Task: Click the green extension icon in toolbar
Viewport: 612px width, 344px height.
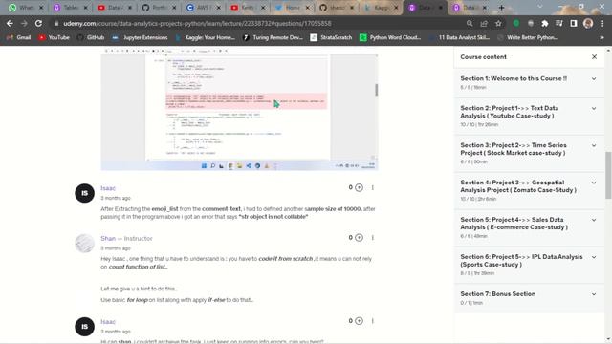Action: click(516, 23)
